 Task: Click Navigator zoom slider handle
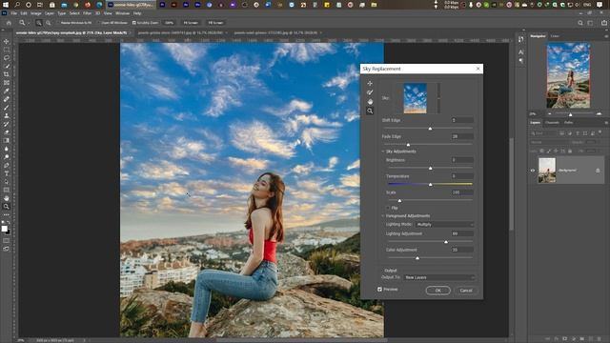click(x=570, y=114)
